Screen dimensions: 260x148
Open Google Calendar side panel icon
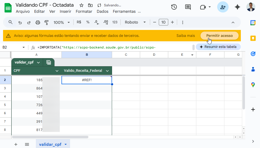point(253,23)
